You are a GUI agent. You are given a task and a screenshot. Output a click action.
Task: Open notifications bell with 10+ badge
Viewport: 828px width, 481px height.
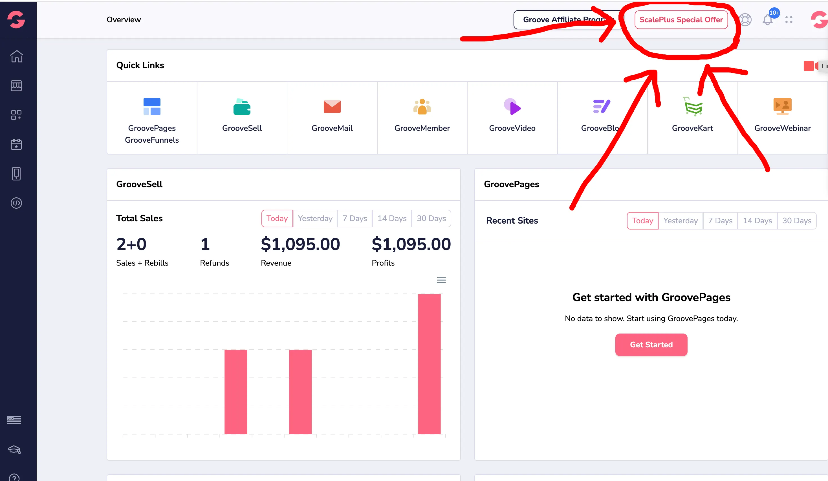pos(768,20)
